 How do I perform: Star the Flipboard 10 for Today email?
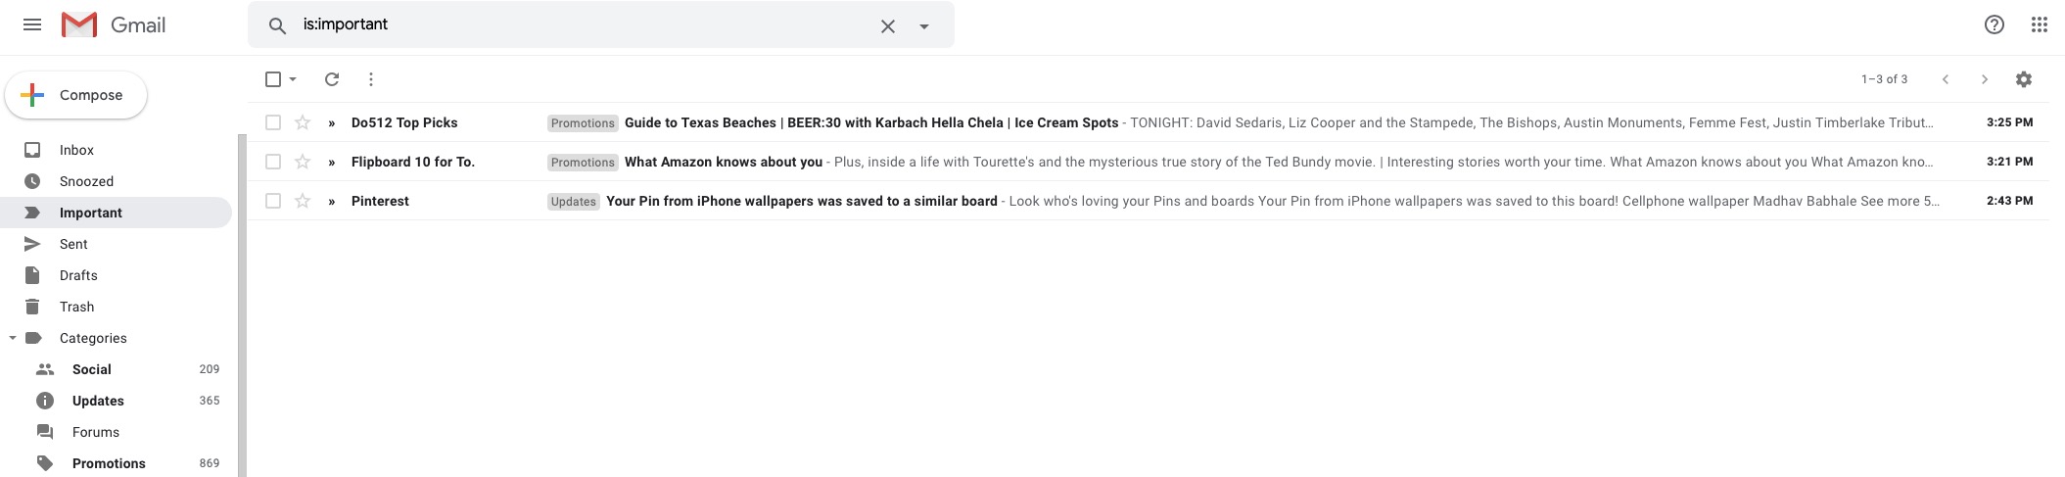pos(303,162)
